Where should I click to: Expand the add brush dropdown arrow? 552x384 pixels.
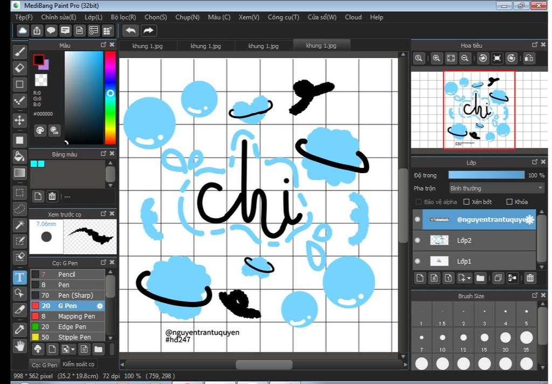coord(73,349)
